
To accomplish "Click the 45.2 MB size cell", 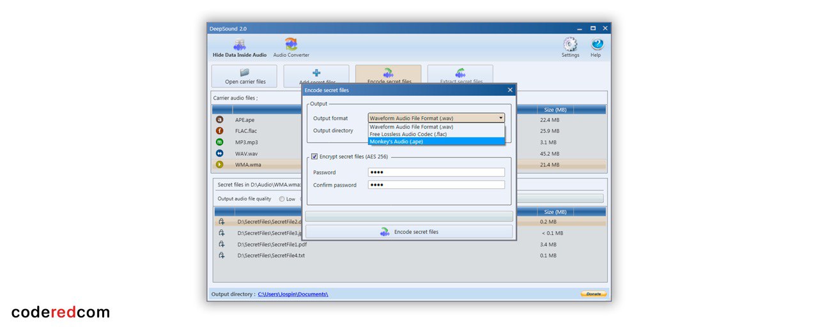I will click(550, 153).
